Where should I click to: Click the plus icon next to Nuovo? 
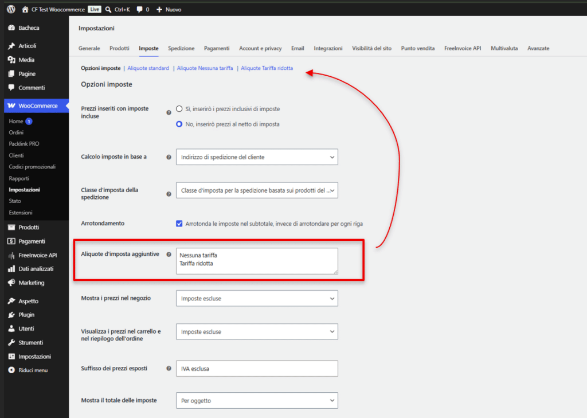coord(159,10)
